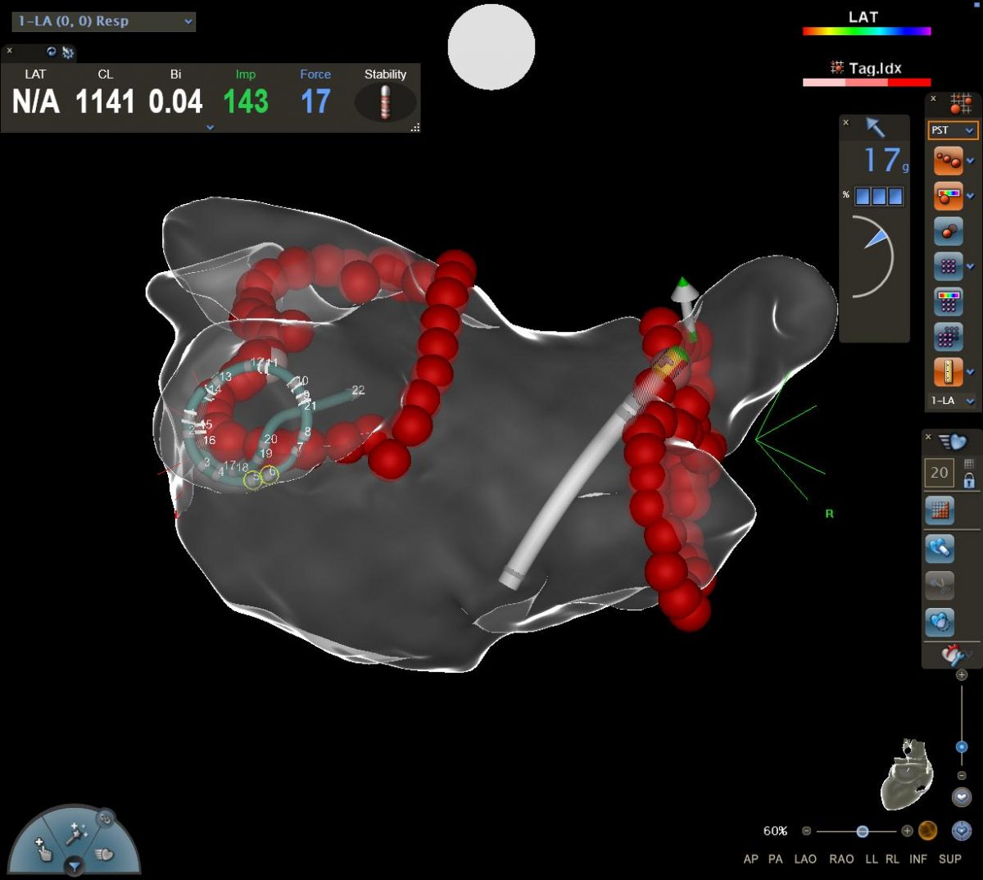Expand the readout panel chevron below Bi
983x880 pixels.
tap(210, 127)
